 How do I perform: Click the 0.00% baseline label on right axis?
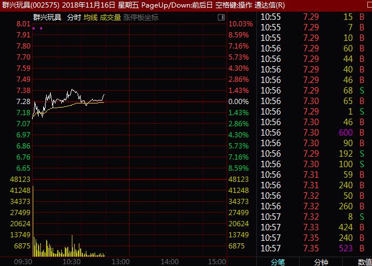tap(238, 101)
